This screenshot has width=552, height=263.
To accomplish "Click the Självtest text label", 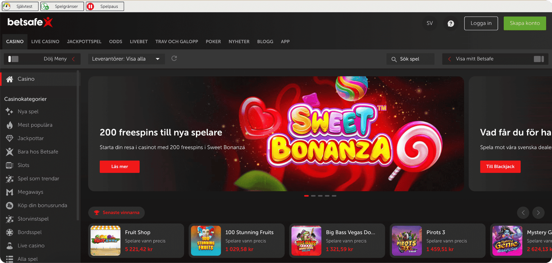I will click(24, 7).
